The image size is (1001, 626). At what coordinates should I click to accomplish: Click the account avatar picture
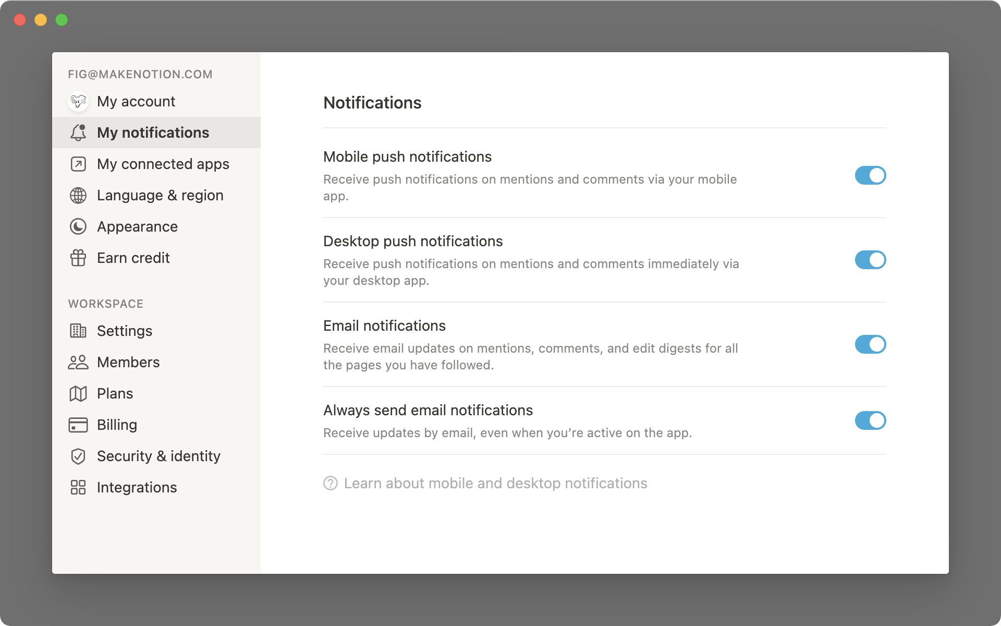click(x=78, y=101)
